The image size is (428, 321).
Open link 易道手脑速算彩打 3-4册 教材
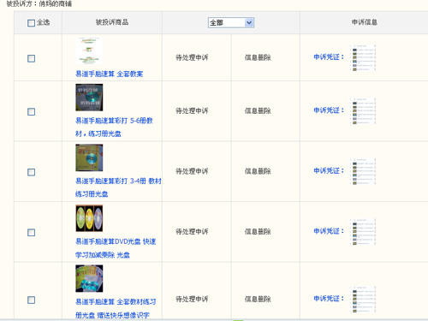118,187
